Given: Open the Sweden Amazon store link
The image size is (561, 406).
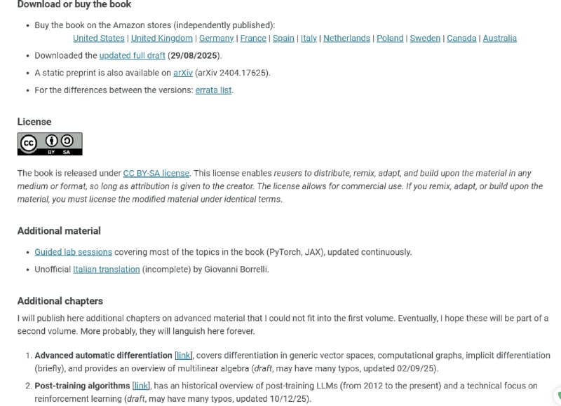Looking at the screenshot, I should (425, 38).
